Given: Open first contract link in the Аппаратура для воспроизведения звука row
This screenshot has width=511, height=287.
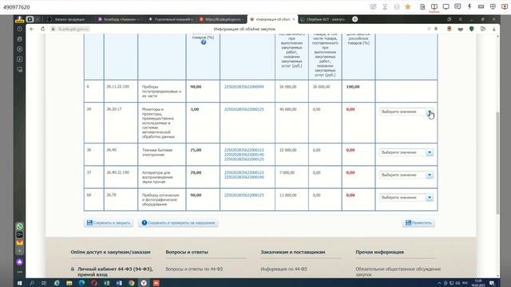Looking at the screenshot, I should coord(244,172).
